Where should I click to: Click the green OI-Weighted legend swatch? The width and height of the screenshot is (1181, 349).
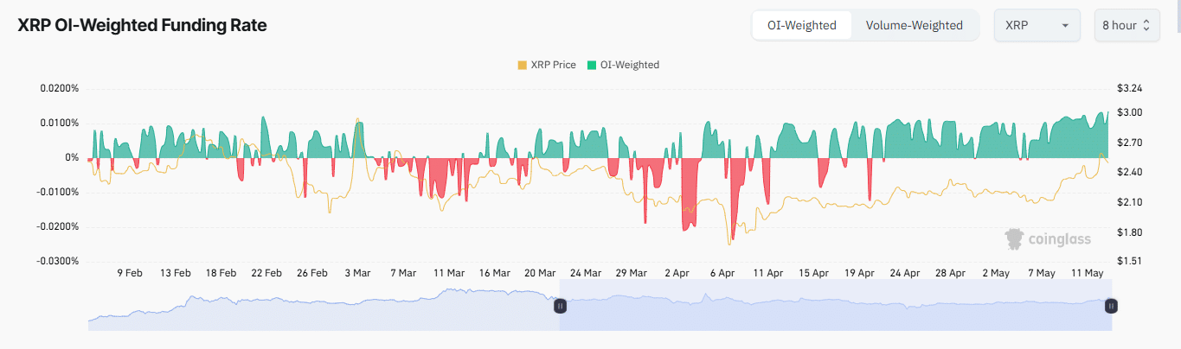pyautogui.click(x=592, y=65)
